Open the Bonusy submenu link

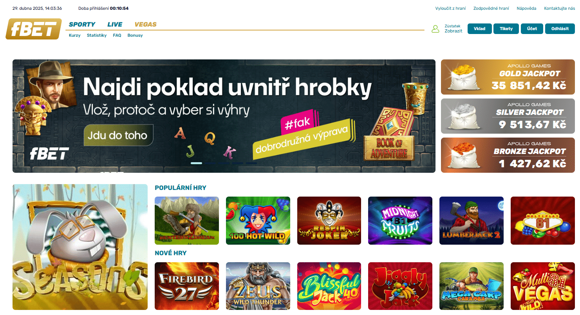(x=135, y=35)
